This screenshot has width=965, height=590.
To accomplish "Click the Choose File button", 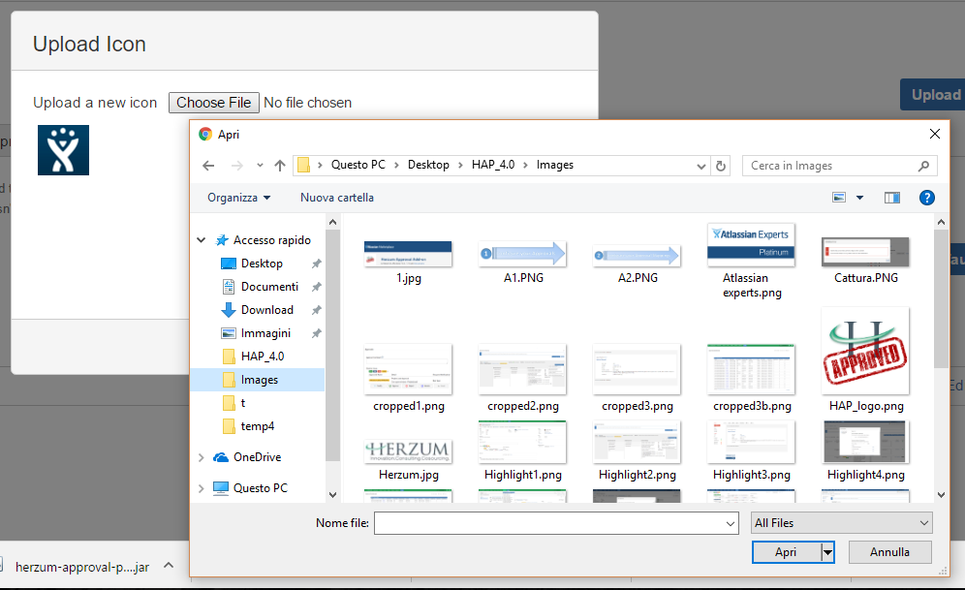I will tap(213, 103).
